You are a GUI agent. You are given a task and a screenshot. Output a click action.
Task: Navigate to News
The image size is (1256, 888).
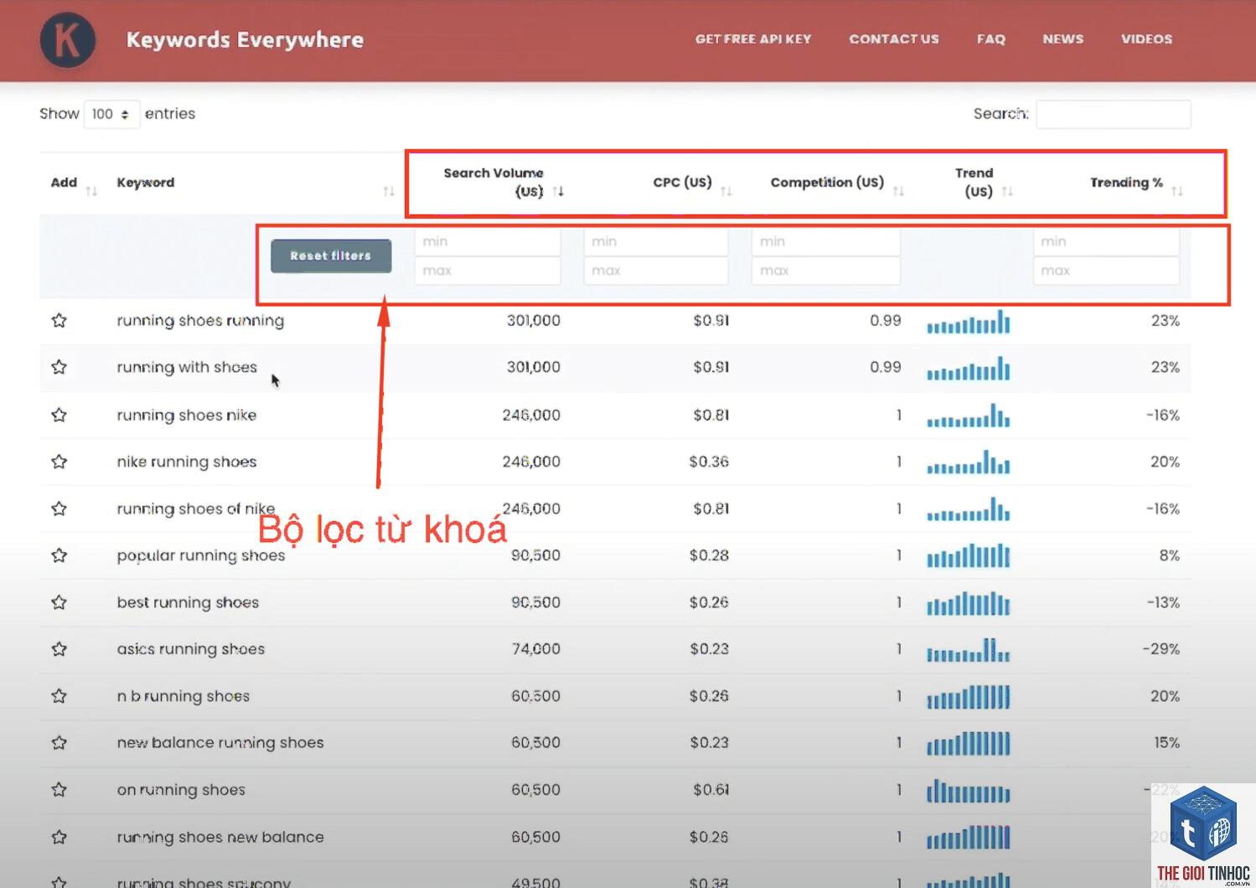1063,39
